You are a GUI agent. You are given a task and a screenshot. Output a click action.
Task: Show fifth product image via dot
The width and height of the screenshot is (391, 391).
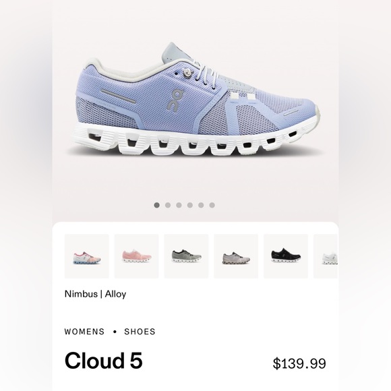(201, 205)
